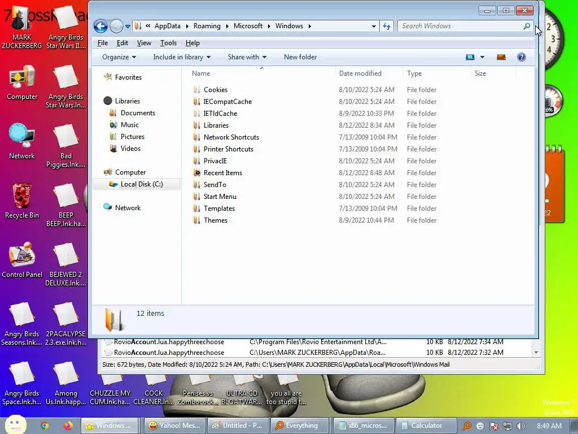The image size is (578, 434).
Task: Expand the Include in library dropdown
Action: click(x=182, y=57)
